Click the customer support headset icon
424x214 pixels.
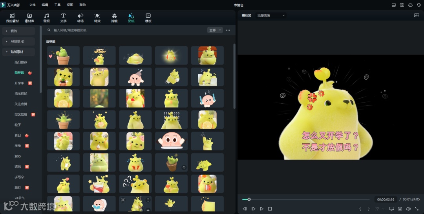point(419,5)
